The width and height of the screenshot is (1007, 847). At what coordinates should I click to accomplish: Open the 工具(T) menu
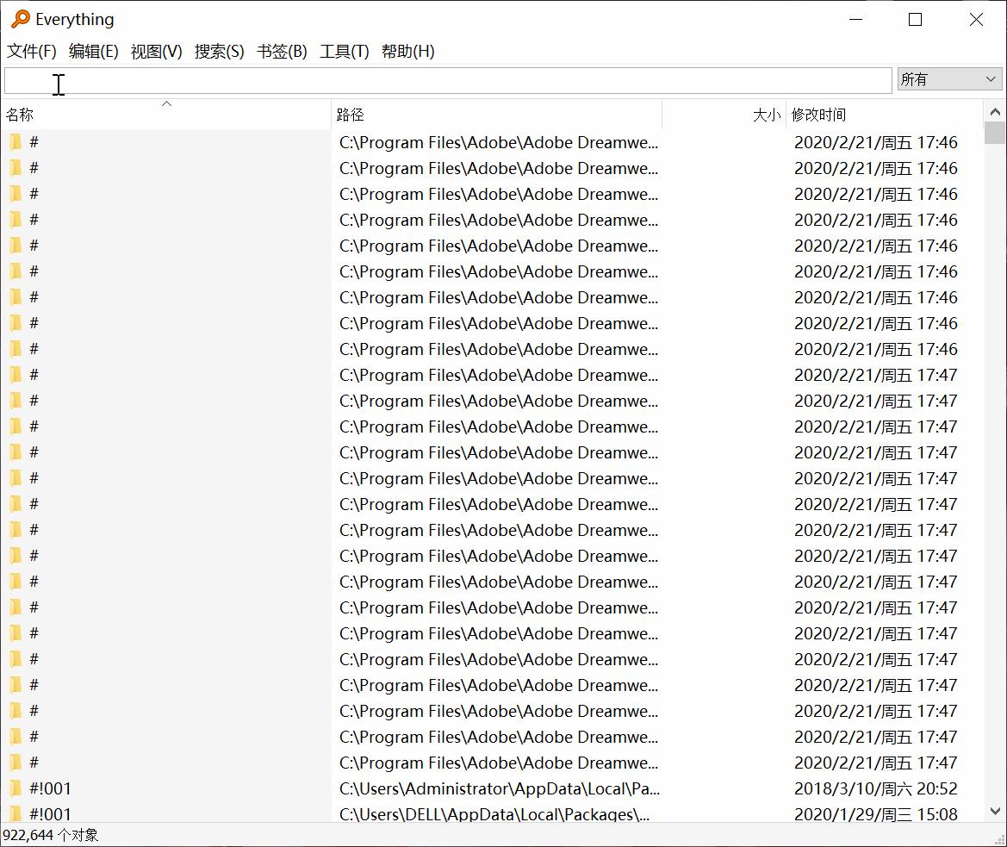344,52
